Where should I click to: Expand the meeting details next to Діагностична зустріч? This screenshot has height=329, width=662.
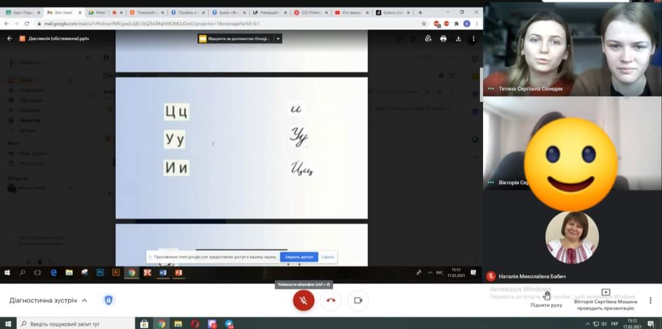click(x=85, y=300)
